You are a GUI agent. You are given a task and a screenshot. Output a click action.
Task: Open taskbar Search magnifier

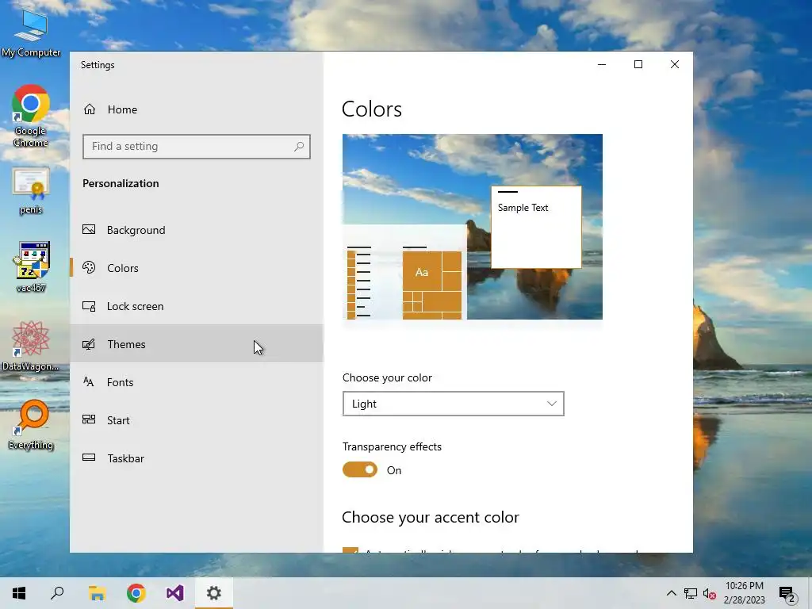pyautogui.click(x=57, y=593)
